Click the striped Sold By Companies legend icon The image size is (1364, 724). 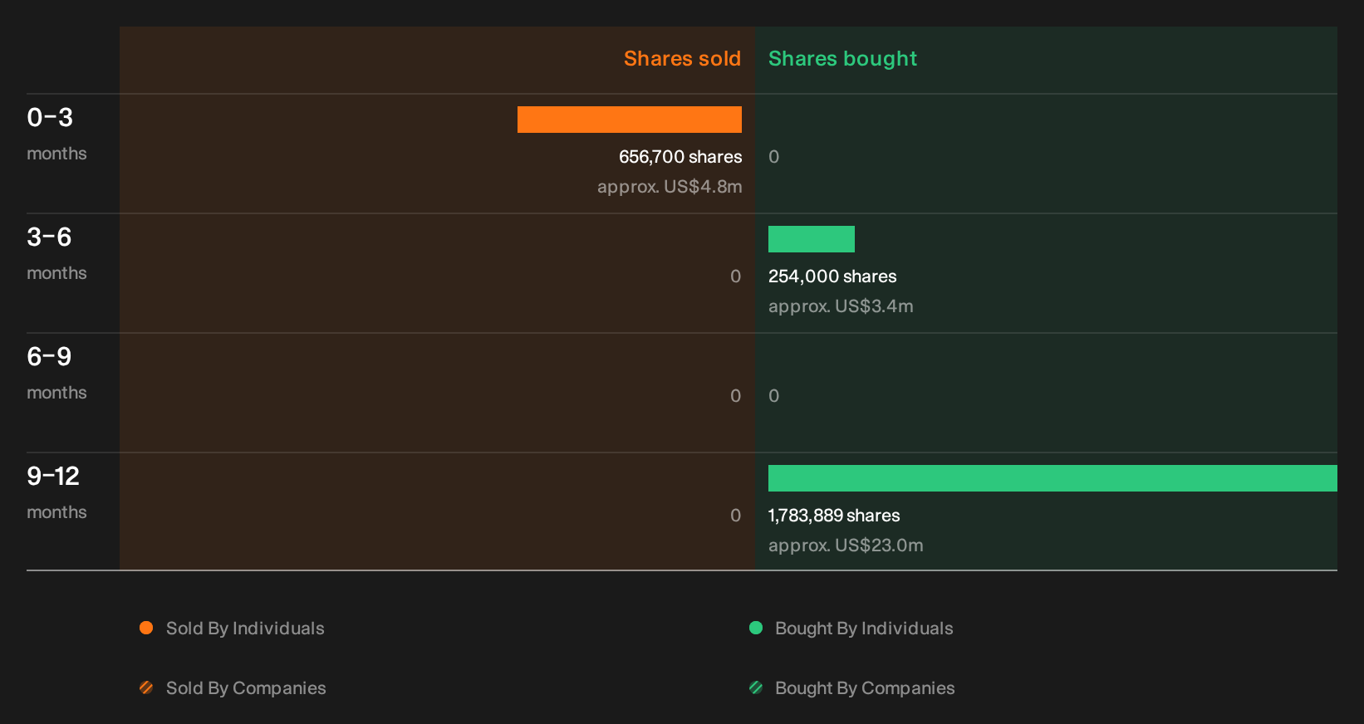(146, 687)
